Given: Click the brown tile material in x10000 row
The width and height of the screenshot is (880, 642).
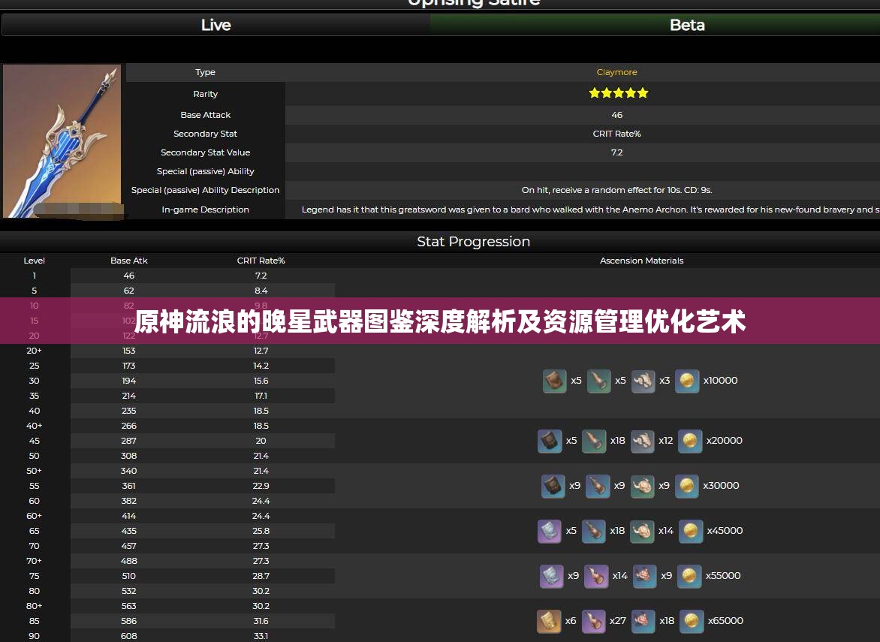Looking at the screenshot, I should (x=554, y=381).
